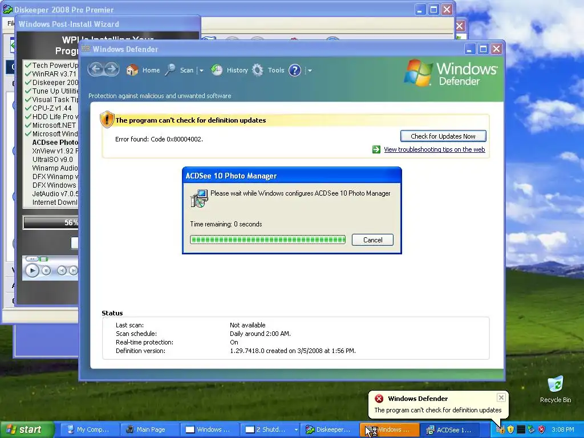Click the warning shield icon in Defender
This screenshot has height=438, width=584.
click(107, 120)
